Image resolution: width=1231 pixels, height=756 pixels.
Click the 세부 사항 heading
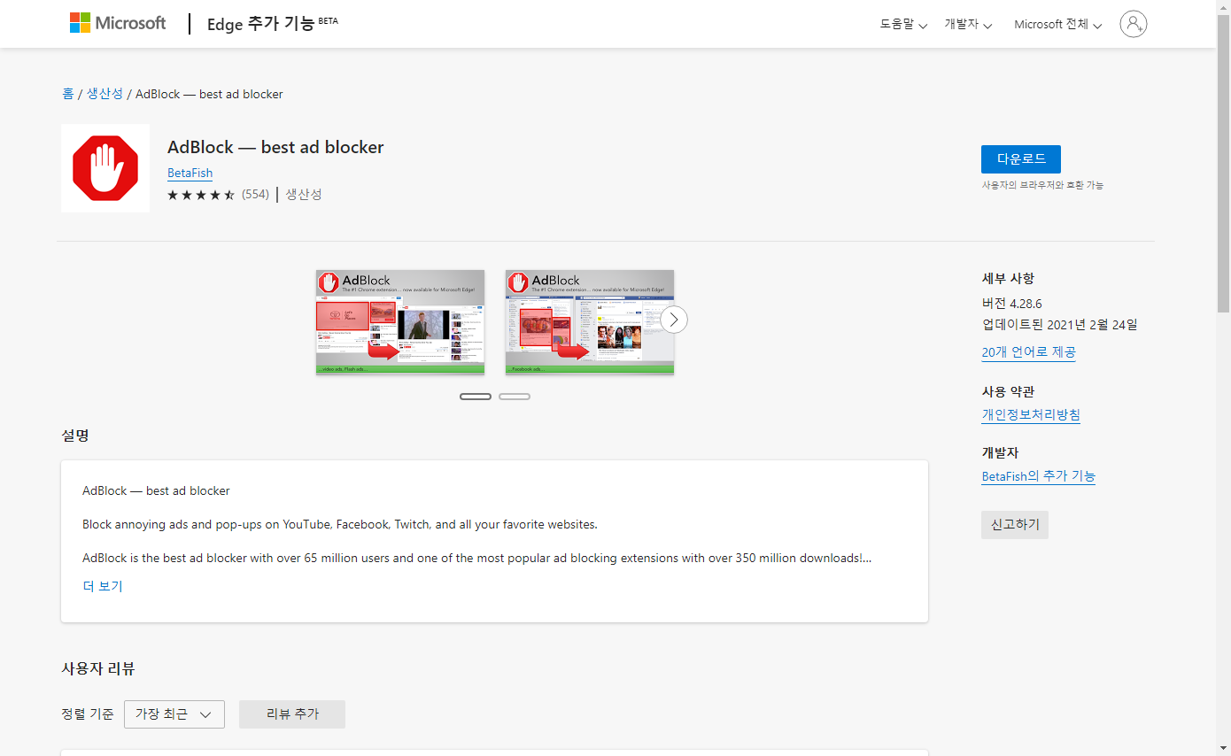[1008, 279]
